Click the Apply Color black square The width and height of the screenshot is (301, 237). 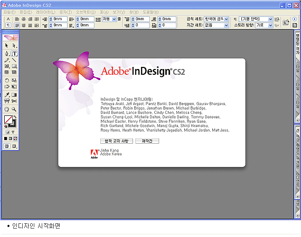click(6, 139)
